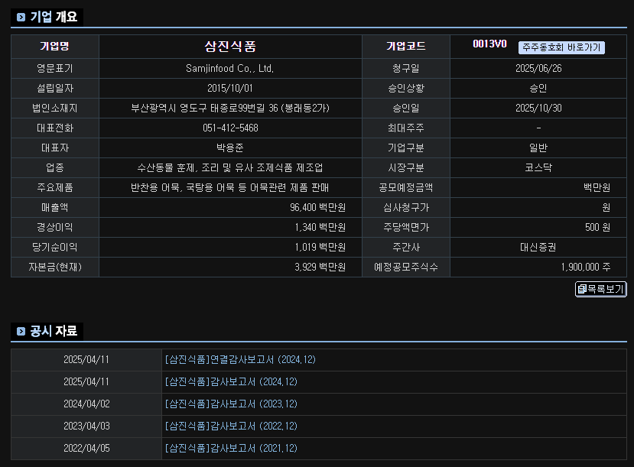Select the underwriter 대신증권
Image resolution: width=634 pixels, height=467 pixels.
(x=538, y=247)
